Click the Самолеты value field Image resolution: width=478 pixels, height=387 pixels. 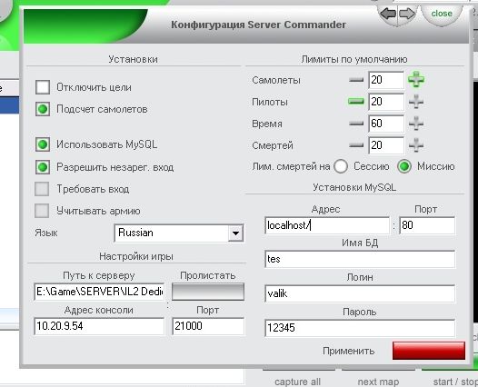click(386, 80)
